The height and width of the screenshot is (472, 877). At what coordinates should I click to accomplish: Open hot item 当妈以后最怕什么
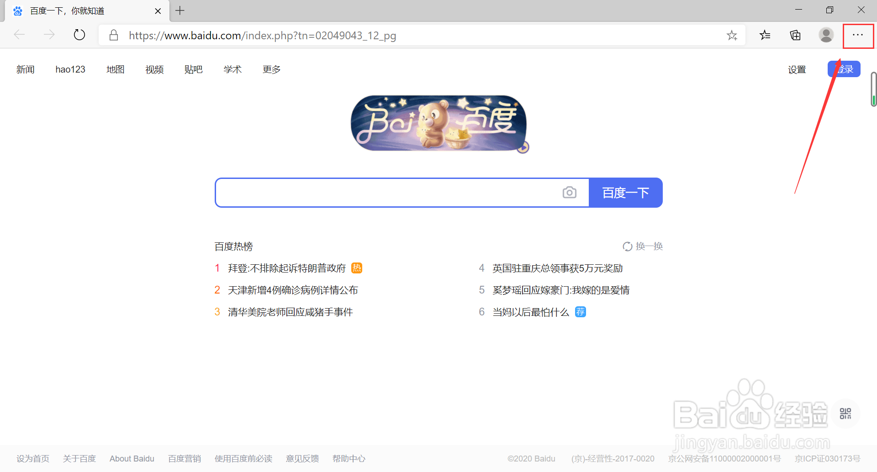pos(531,312)
